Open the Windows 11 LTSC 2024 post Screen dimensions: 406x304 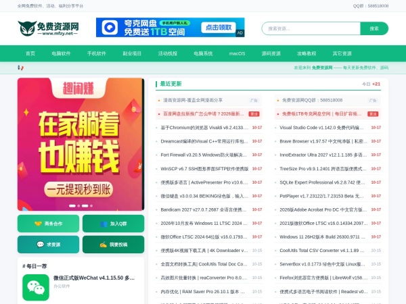click(x=204, y=223)
